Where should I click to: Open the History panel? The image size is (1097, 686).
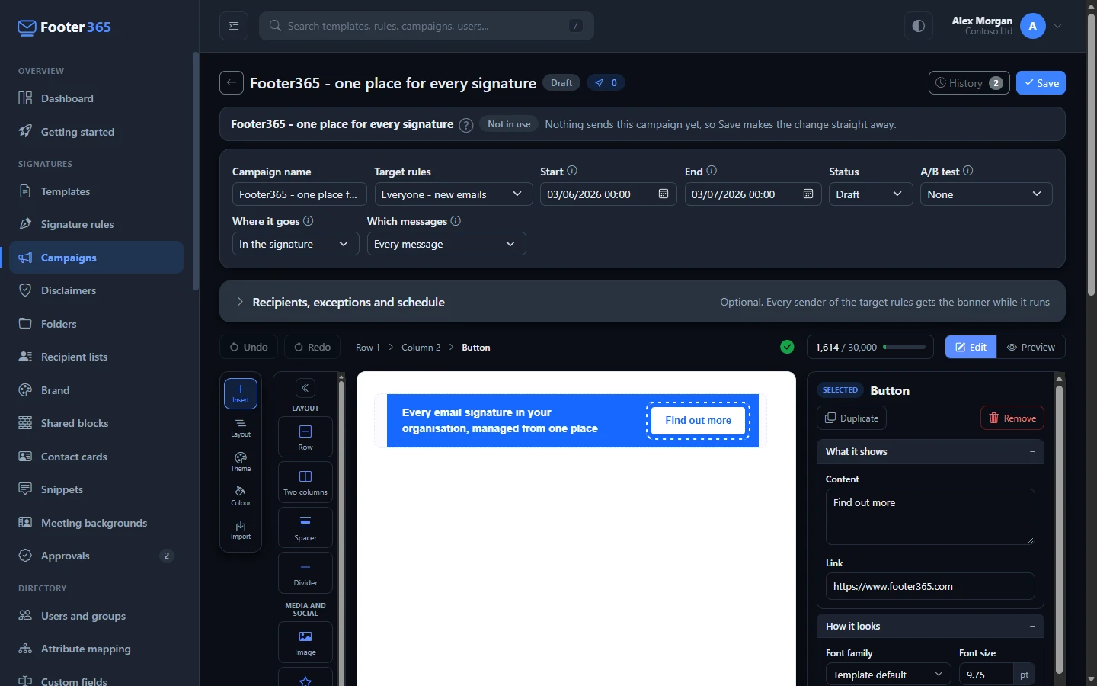969,83
